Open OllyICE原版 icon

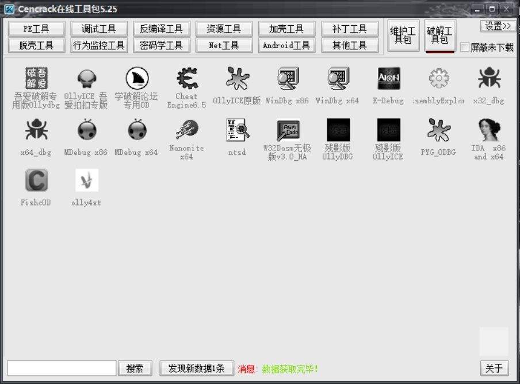238,79
